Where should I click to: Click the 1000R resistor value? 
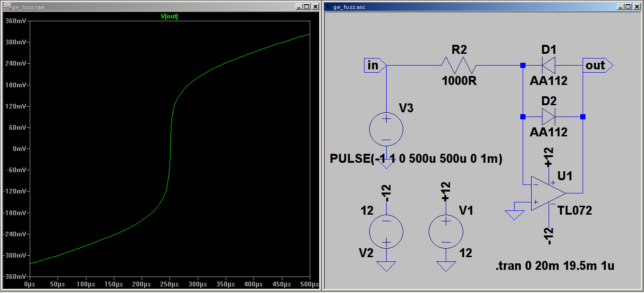tap(459, 81)
